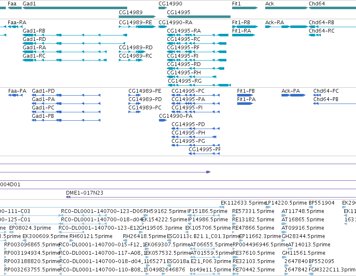Select protein CG14995-PG
Image resolution: width=356 pixels, height=276 pixels.
(x=195, y=145)
